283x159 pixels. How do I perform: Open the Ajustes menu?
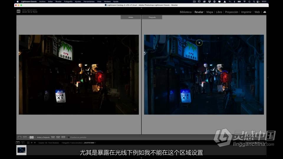coord(78,1)
